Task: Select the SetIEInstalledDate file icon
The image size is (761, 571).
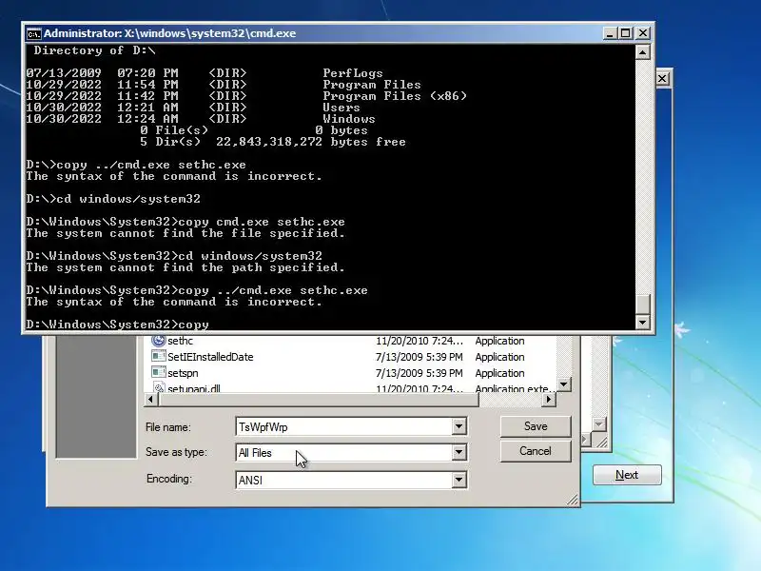Action: coord(159,356)
